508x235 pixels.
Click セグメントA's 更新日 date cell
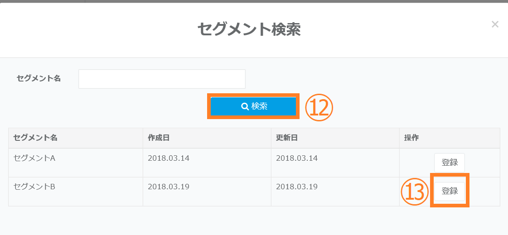click(x=297, y=158)
